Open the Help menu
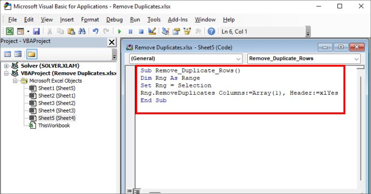The width and height of the screenshot is (371, 194). (228, 20)
